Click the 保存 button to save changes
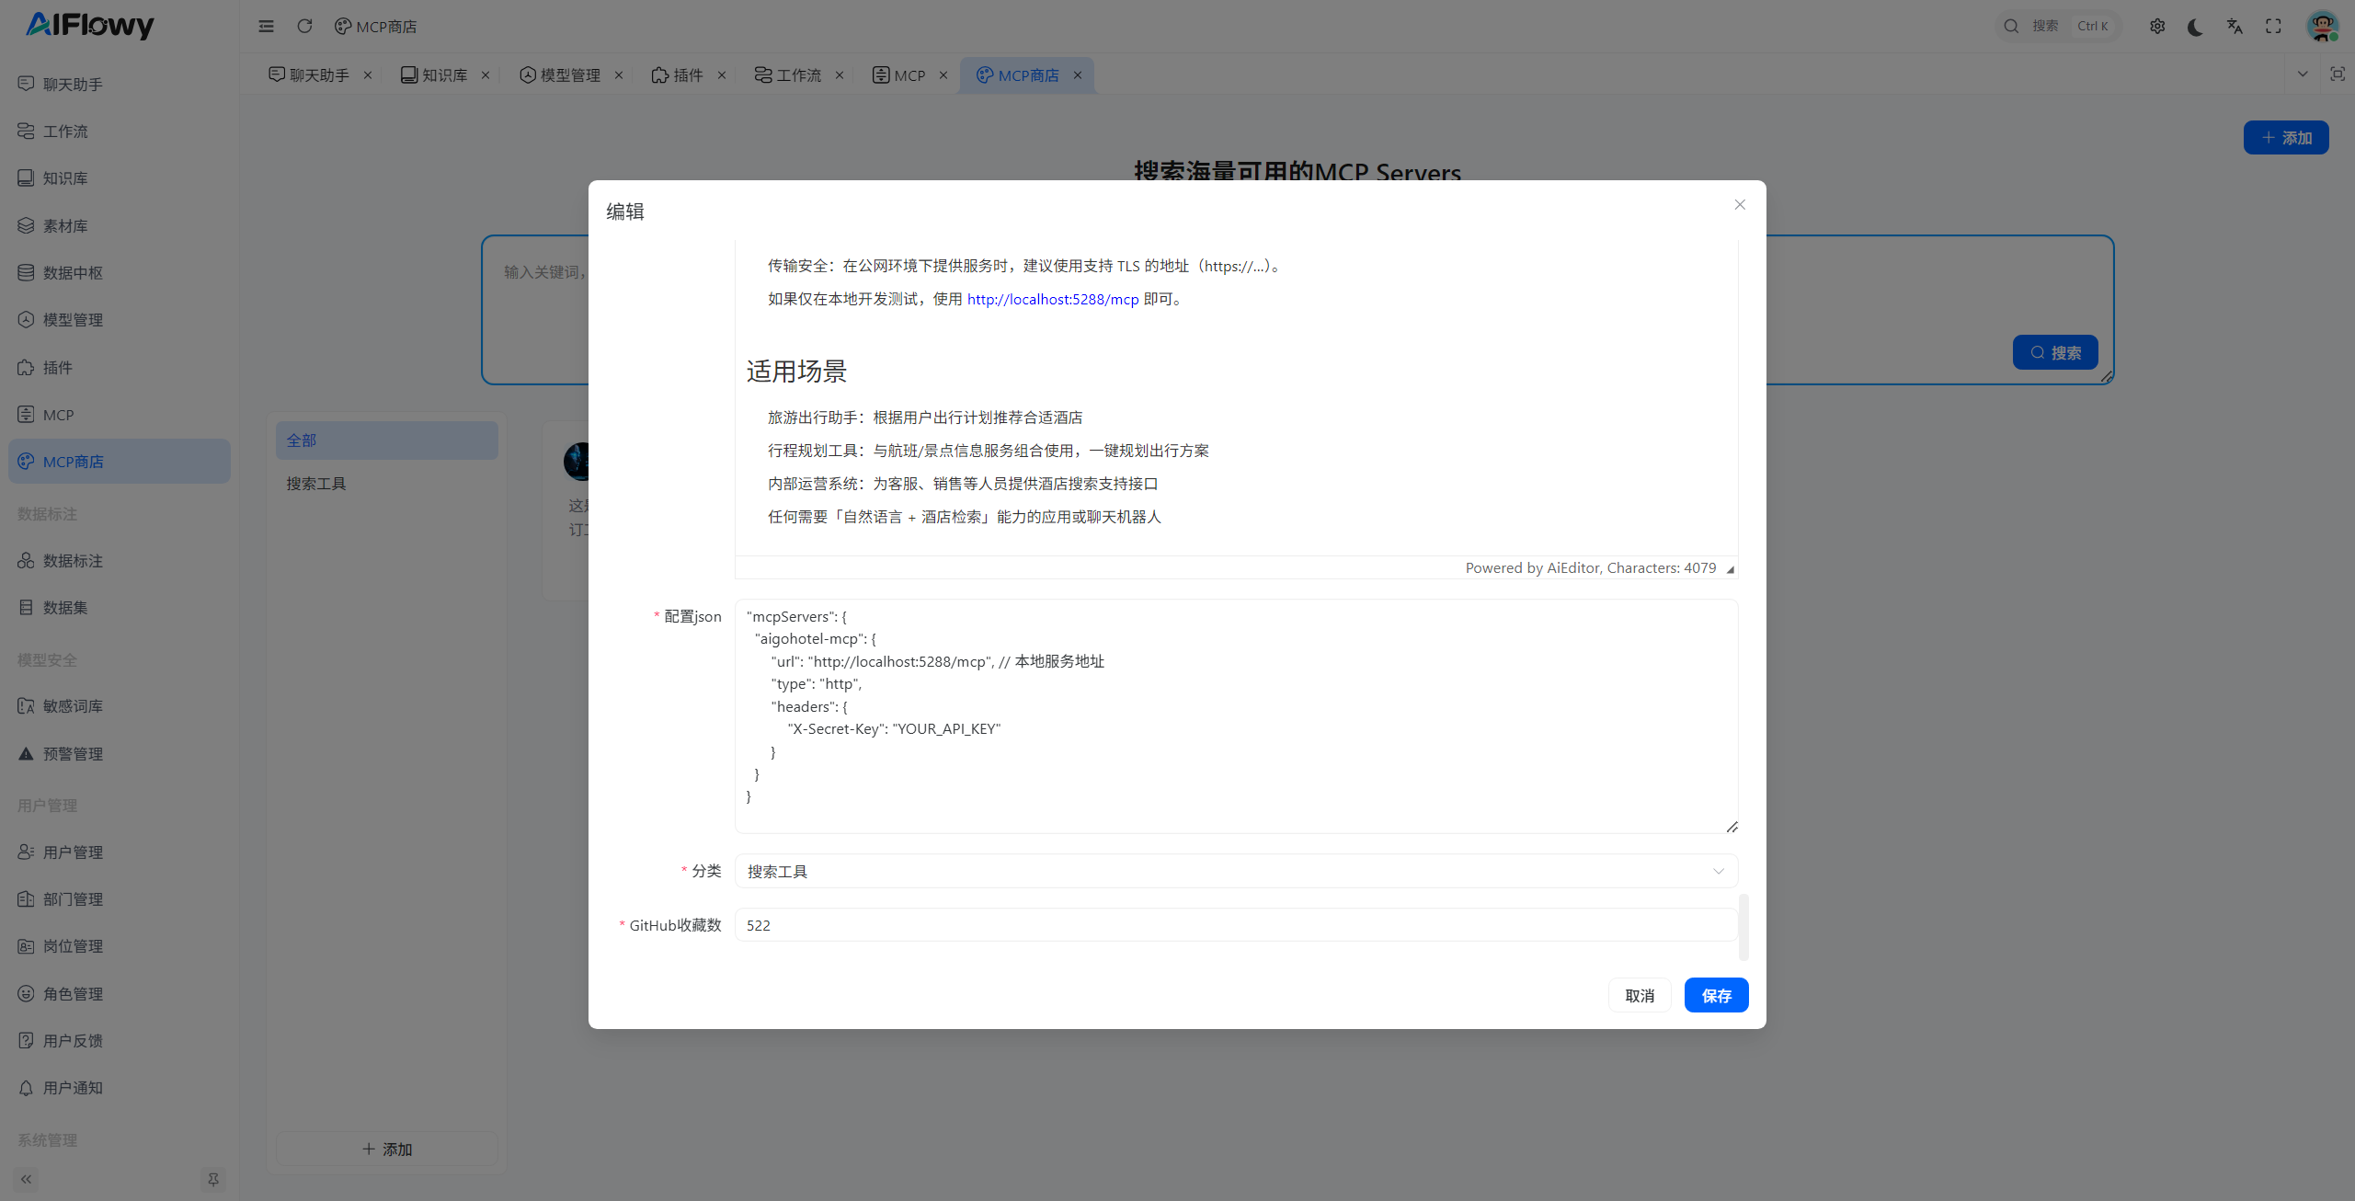2355x1201 pixels. tap(1715, 995)
